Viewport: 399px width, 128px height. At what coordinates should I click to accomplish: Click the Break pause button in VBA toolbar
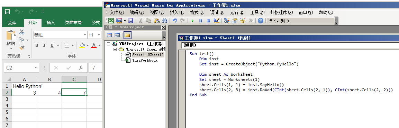[200, 21]
